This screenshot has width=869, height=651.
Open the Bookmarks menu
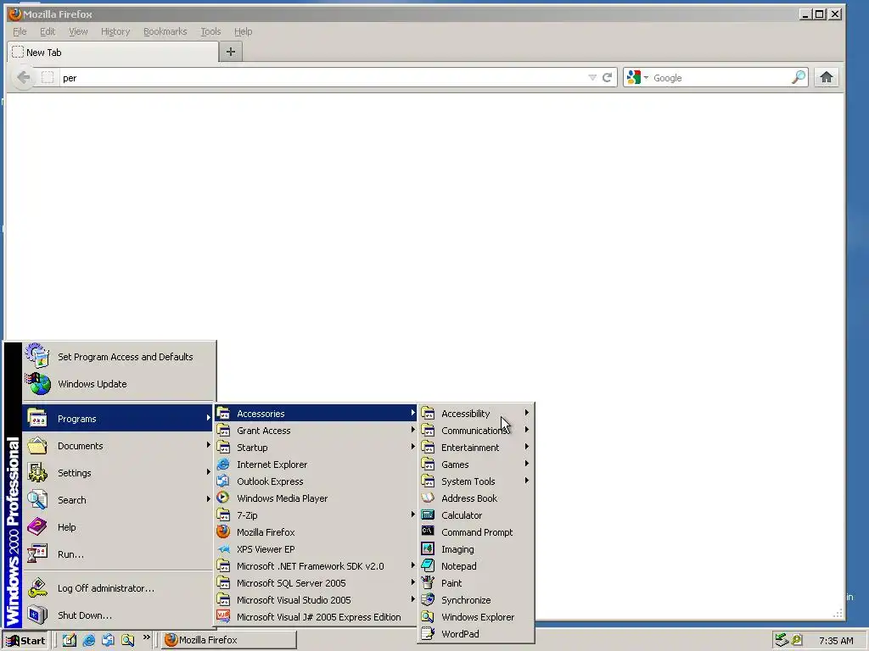point(165,31)
